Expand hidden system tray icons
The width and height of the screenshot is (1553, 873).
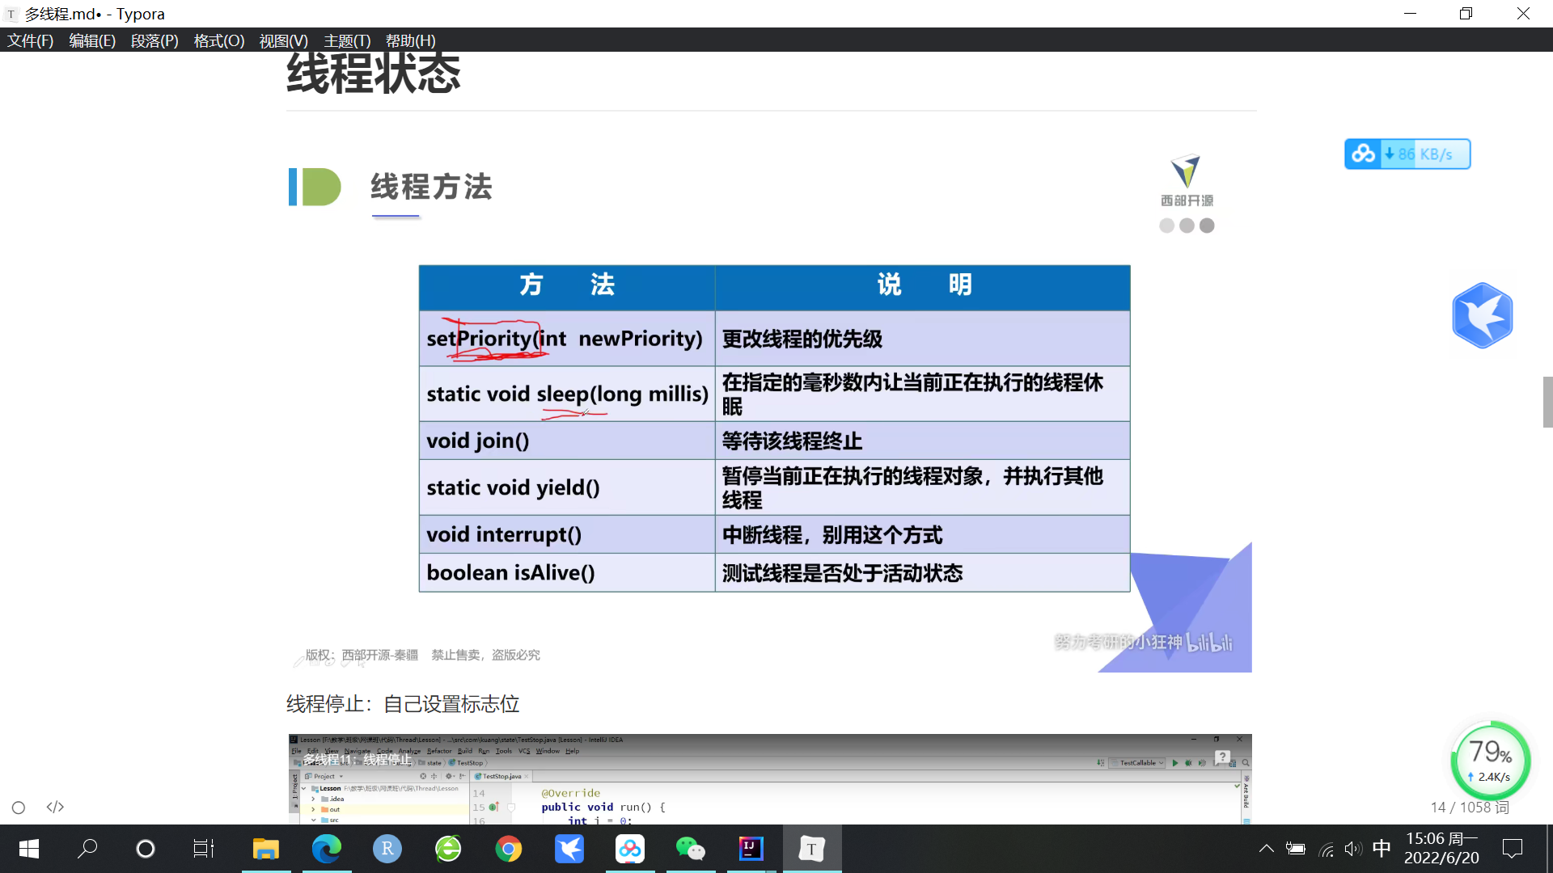[x=1266, y=849]
